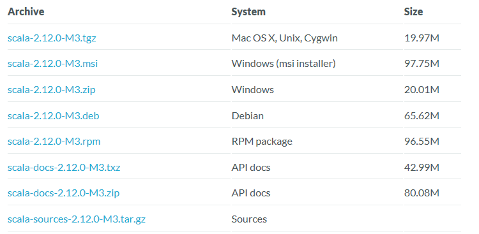Download the scala-2.12.0-M3.zip file
This screenshot has height=234, width=479.
52,90
